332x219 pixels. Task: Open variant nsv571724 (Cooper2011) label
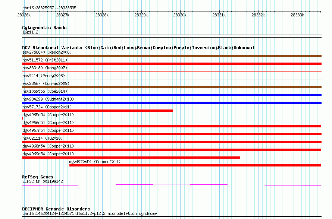coord(47,107)
